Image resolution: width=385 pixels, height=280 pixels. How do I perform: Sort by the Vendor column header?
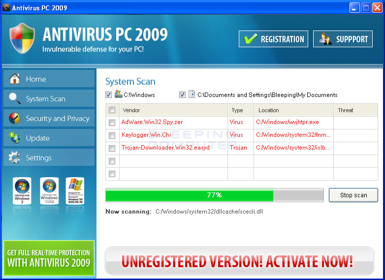click(x=174, y=110)
